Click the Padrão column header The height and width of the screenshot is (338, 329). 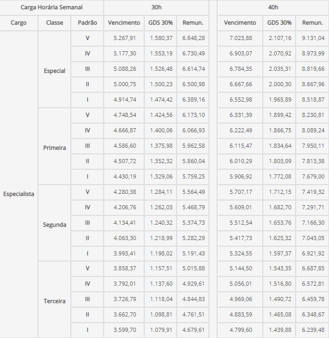tap(87, 23)
